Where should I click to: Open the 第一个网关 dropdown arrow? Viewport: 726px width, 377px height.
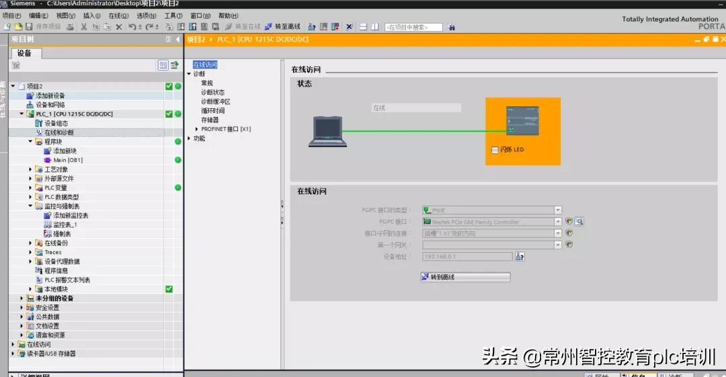pos(558,245)
